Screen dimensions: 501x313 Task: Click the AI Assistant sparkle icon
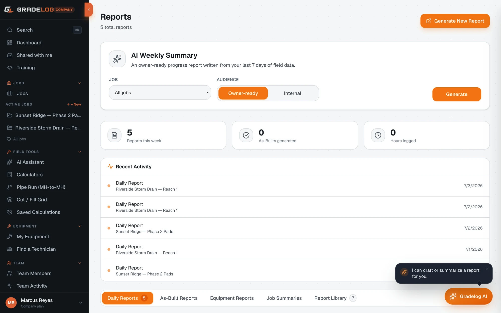(x=10, y=162)
